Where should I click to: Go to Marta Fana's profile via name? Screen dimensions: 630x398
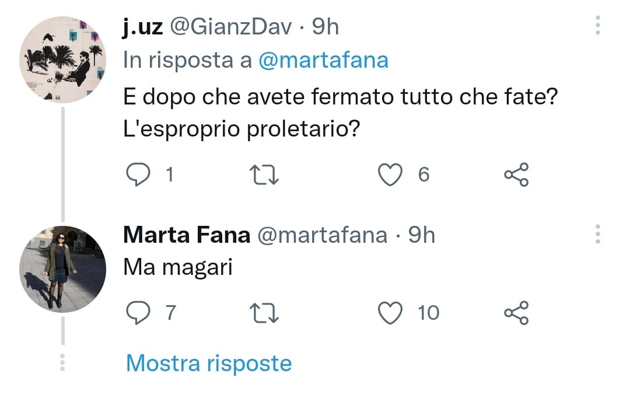[187, 235]
